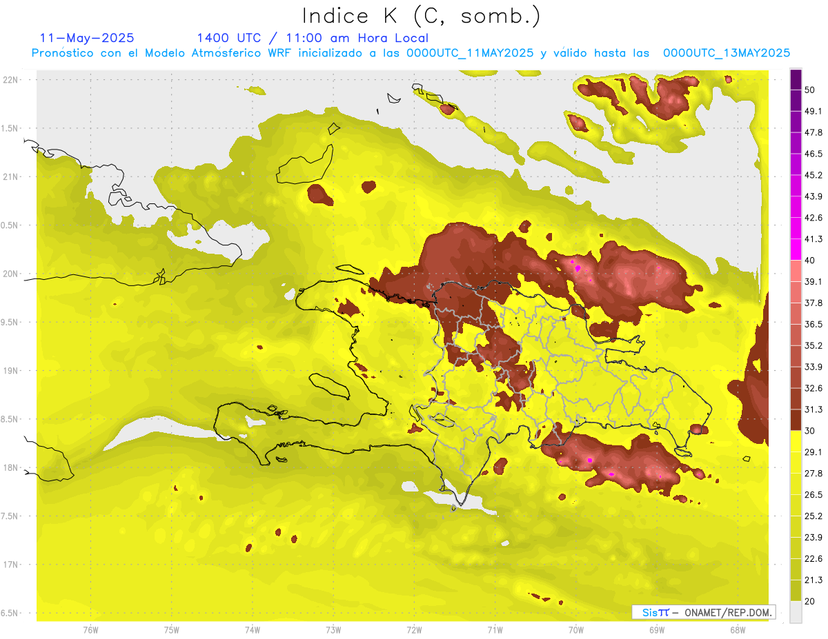The image size is (828, 639).
Task: Click the legend value "21.3"
Action: pos(814,580)
